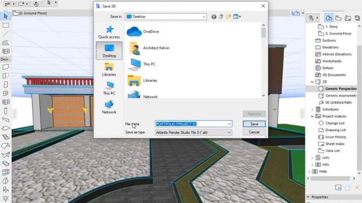Click the OneDrive icon in file list
The height and width of the screenshot is (203, 362).
tap(134, 32)
